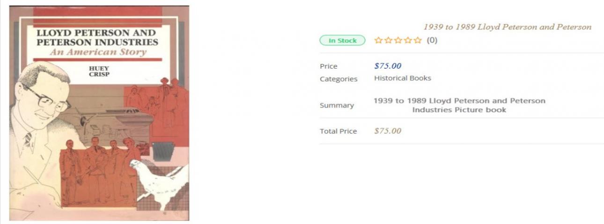The height and width of the screenshot is (224, 604).
Task: Click the product title heading
Action: pos(507,27)
